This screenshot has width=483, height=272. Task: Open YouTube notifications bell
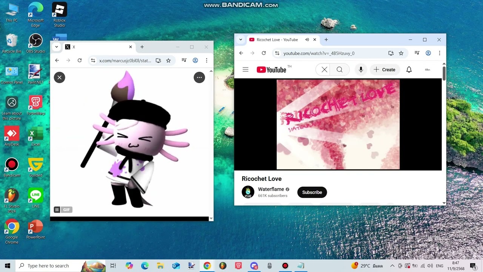point(409,70)
